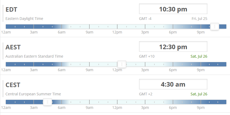Click the Fri, Jul 25 date label
Image resolution: width=230 pixels, height=115 pixels.
click(199, 19)
